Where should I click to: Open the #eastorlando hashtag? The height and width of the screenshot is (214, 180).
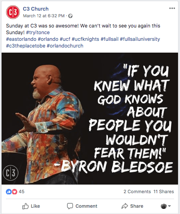click(x=21, y=39)
